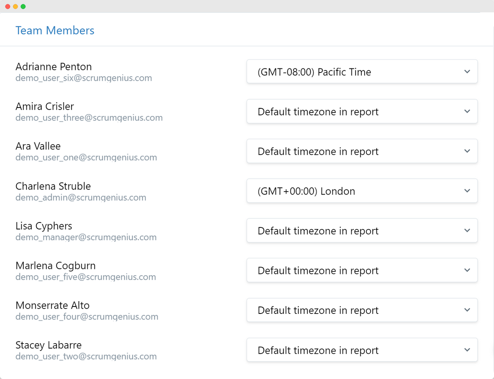Click email demo_user_two@scrumgenius.com

(x=86, y=356)
